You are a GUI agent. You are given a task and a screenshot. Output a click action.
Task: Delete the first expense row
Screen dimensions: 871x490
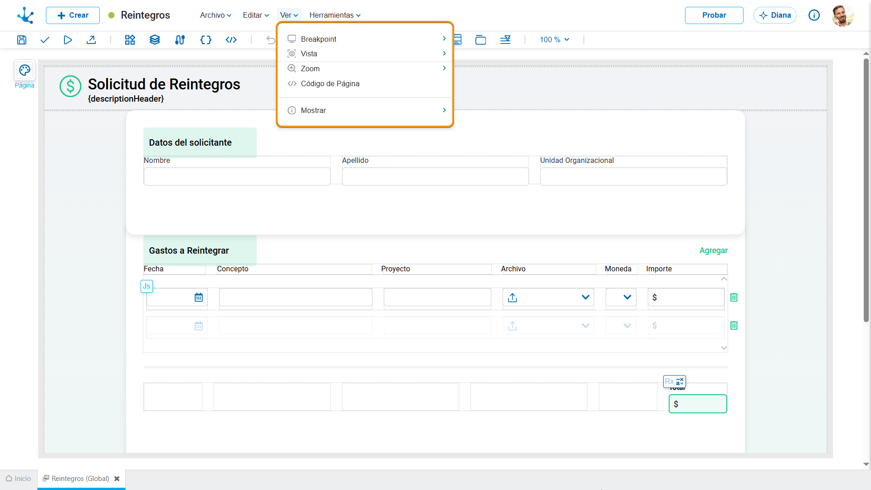pyautogui.click(x=734, y=297)
